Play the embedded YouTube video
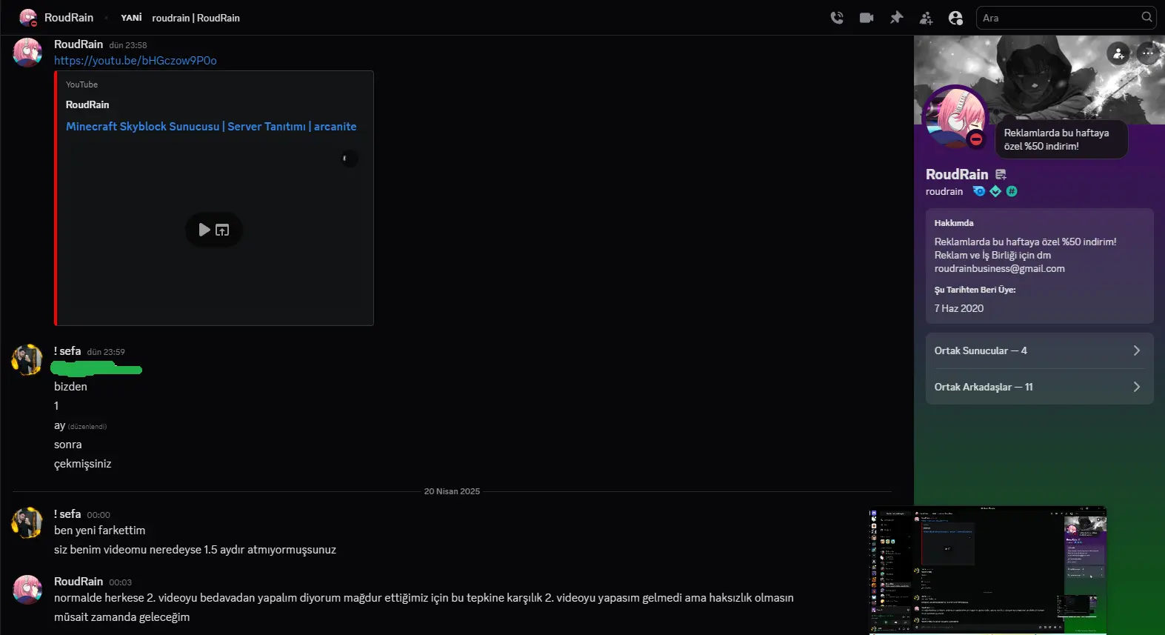The height and width of the screenshot is (635, 1165). (x=204, y=230)
